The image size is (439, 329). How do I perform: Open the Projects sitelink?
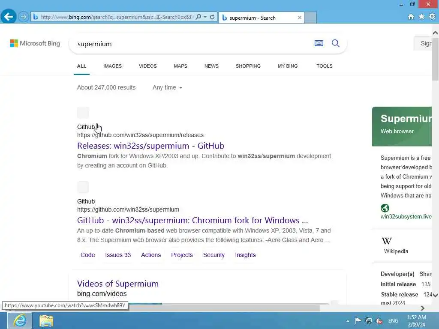point(182,255)
